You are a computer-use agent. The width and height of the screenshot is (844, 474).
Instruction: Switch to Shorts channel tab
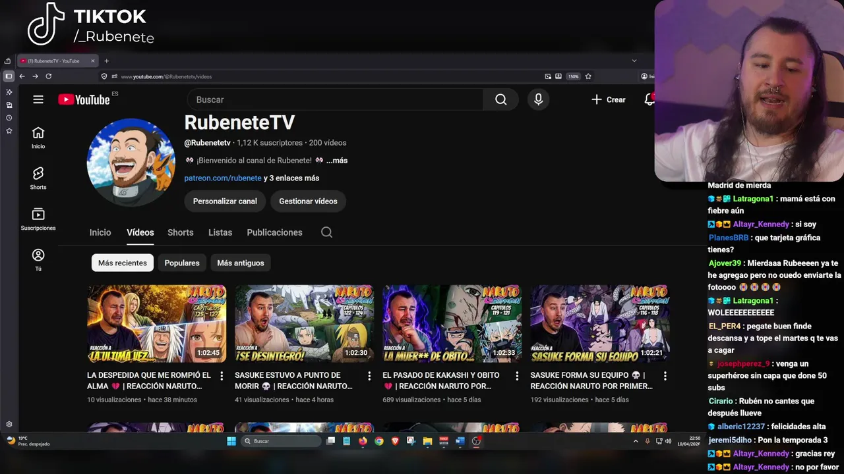point(181,232)
